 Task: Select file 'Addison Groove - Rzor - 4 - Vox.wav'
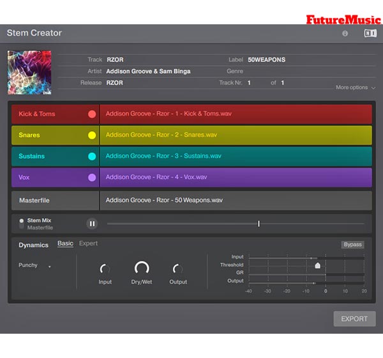pos(236,177)
